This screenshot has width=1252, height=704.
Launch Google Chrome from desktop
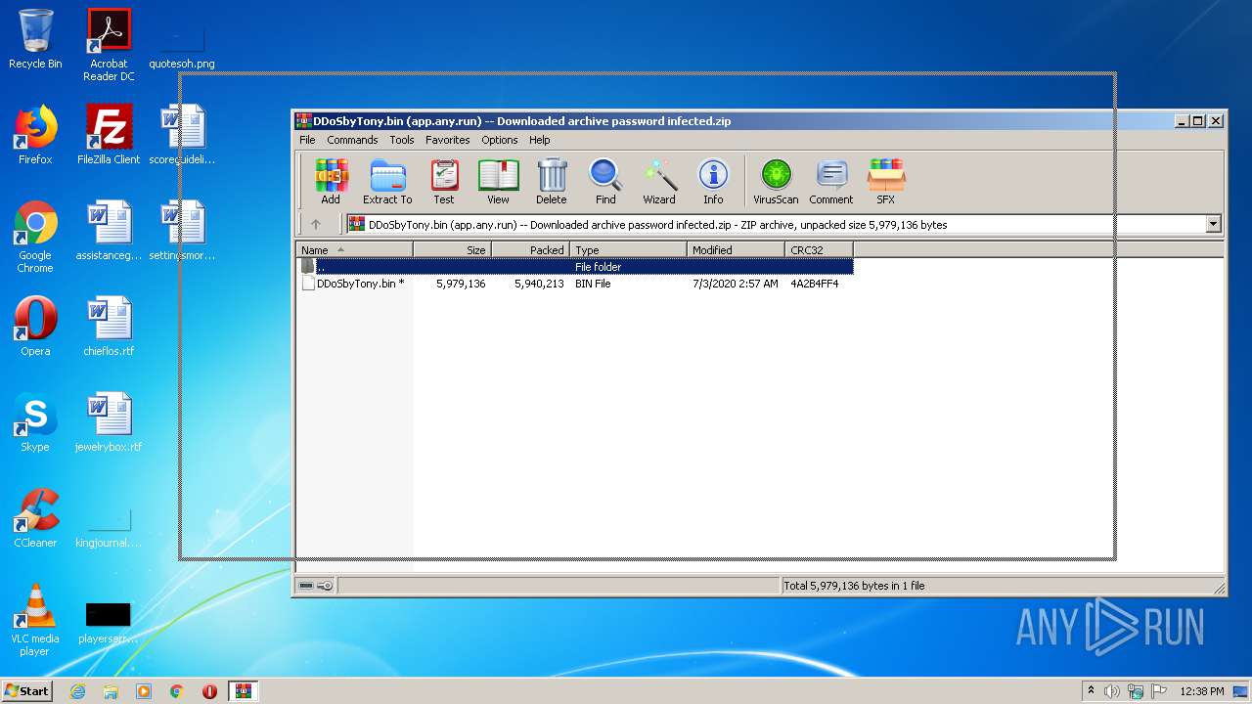click(x=35, y=237)
